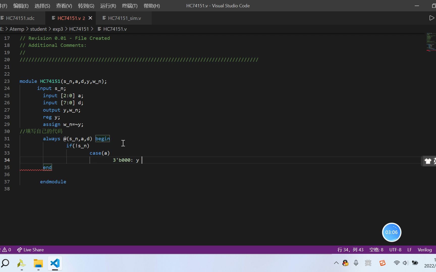This screenshot has height=272, width=436.
Task: Open File Explorer from taskbar
Action: [x=38, y=263]
